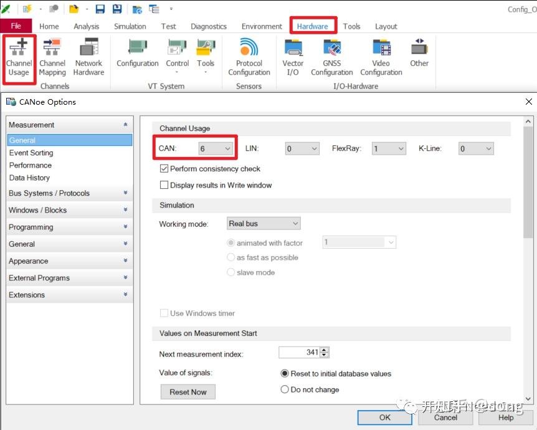
Task: Open the dropdown arrow beside open folder icon
Action: tap(87, 9)
